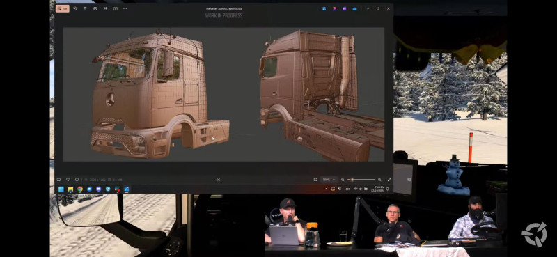Expand the 100% zoom dropdown
The image size is (557, 257).
329,180
